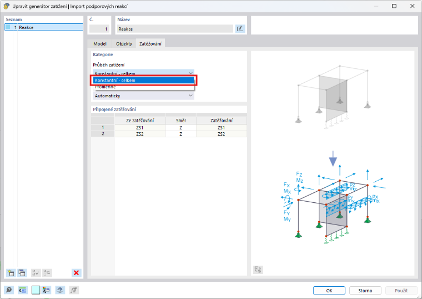Click the 'Ze zatěžování' column header
The width and height of the screenshot is (422, 299).
coord(140,121)
